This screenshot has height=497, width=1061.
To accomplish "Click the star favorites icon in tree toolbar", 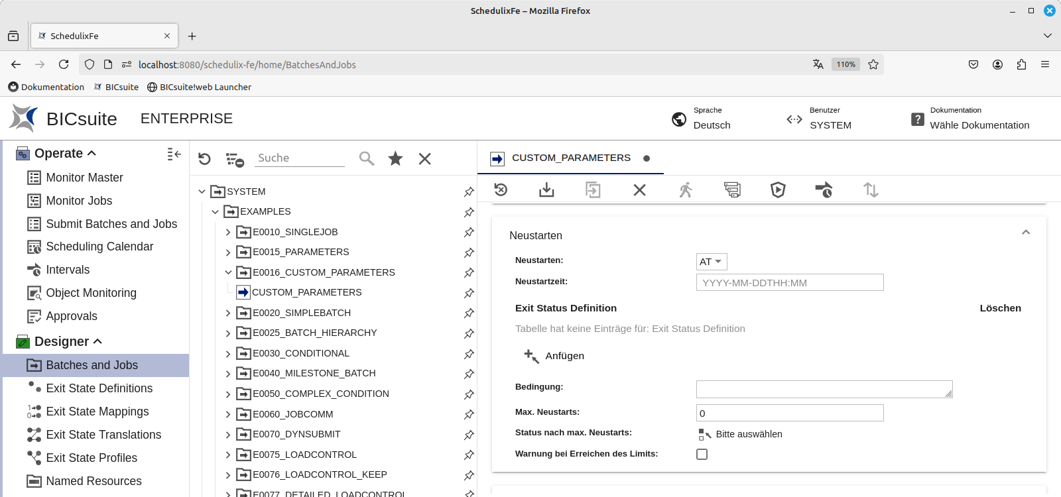I will click(395, 158).
